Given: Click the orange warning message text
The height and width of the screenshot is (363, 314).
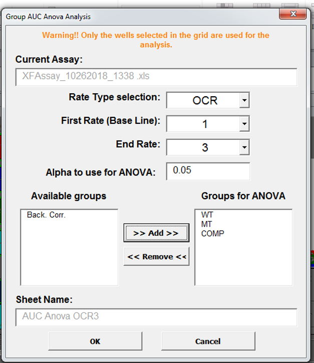Looking at the screenshot, I should 156,40.
